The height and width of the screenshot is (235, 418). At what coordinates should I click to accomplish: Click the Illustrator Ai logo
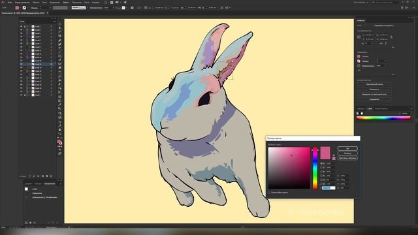(x=3, y=2)
